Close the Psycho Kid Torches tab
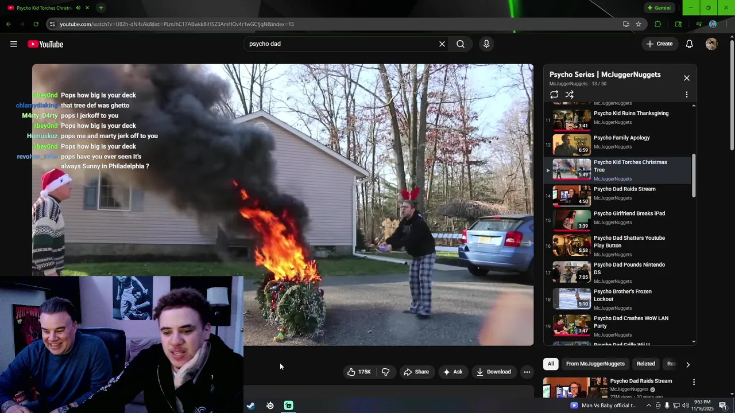Viewport: 735px width, 413px height. point(87,8)
